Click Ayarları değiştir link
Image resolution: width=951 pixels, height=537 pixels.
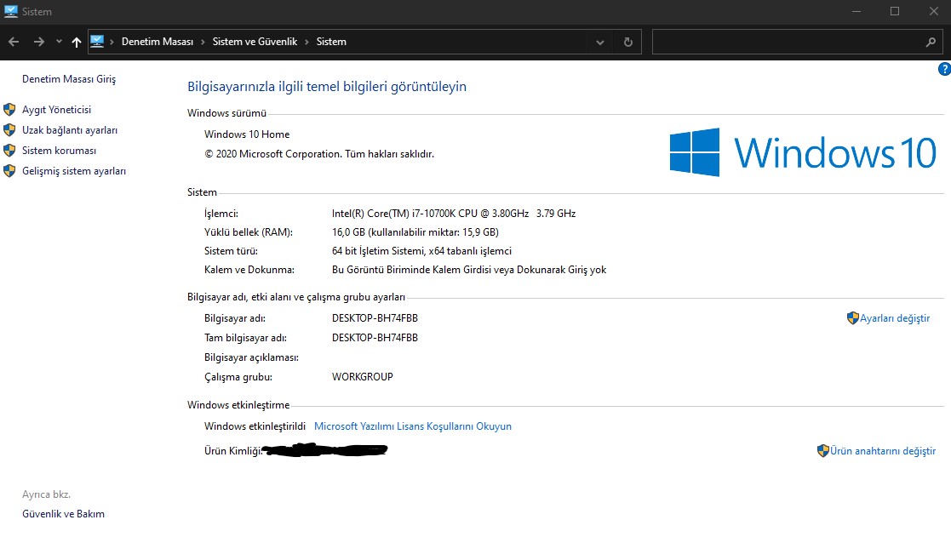click(x=895, y=318)
